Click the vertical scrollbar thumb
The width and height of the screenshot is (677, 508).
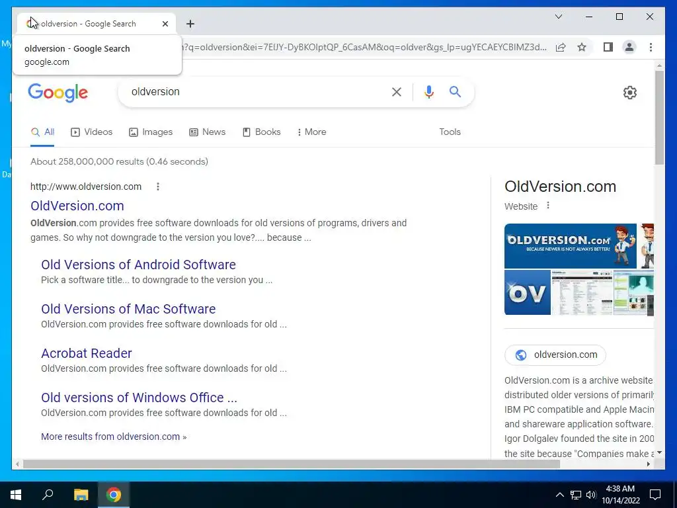(x=659, y=118)
